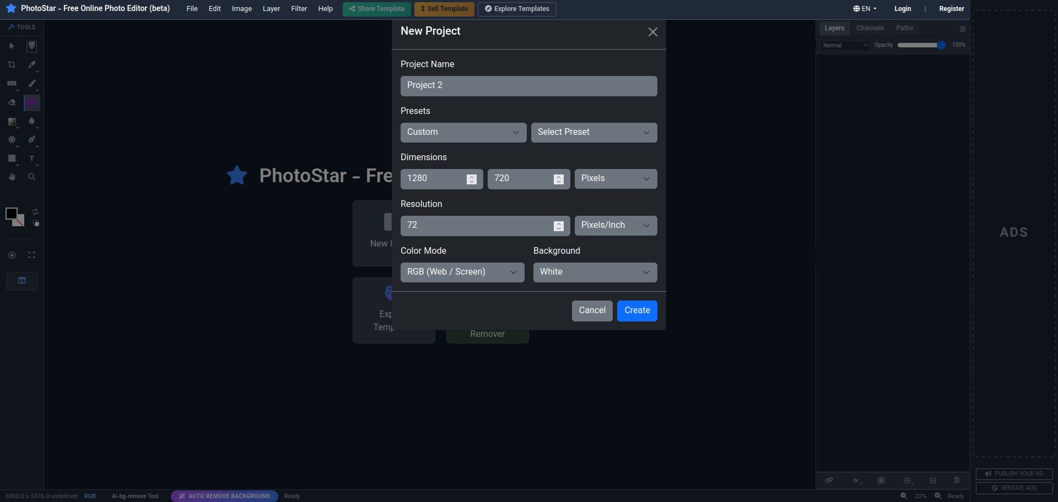Select the Zoom magnifier tool
Image resolution: width=1058 pixels, height=502 pixels.
click(x=31, y=177)
